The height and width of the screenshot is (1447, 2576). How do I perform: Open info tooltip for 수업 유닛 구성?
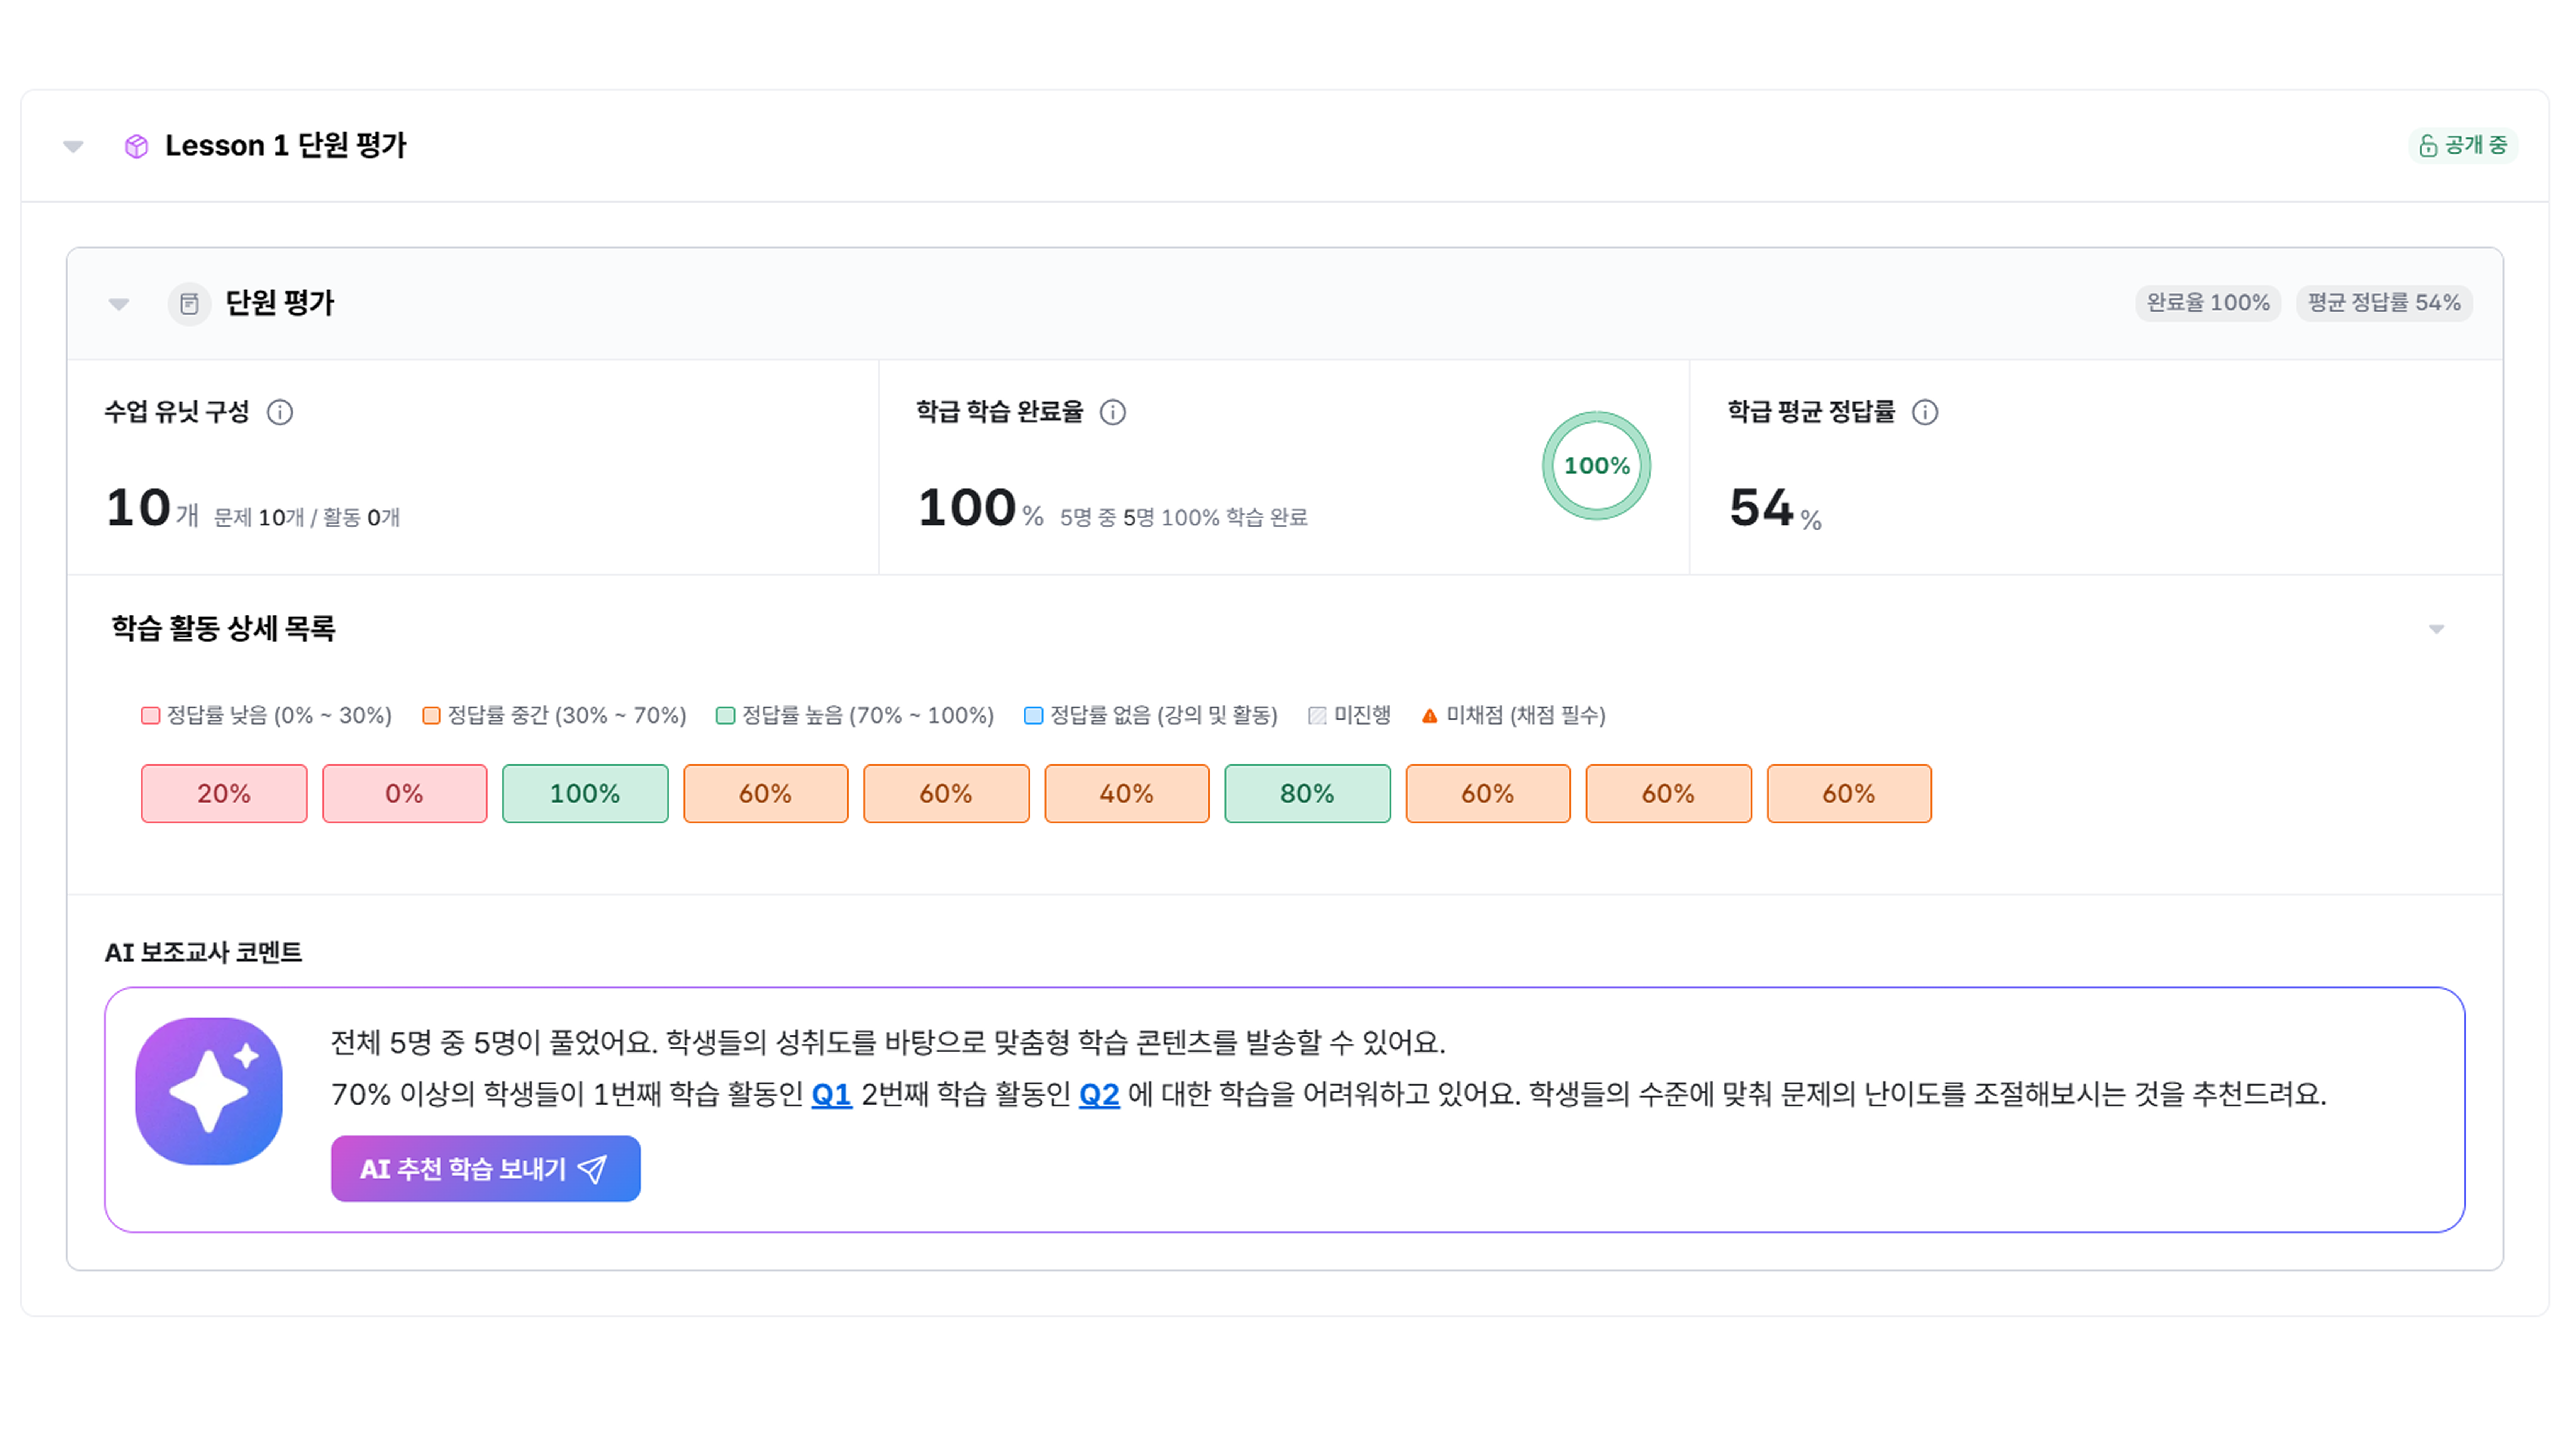280,412
